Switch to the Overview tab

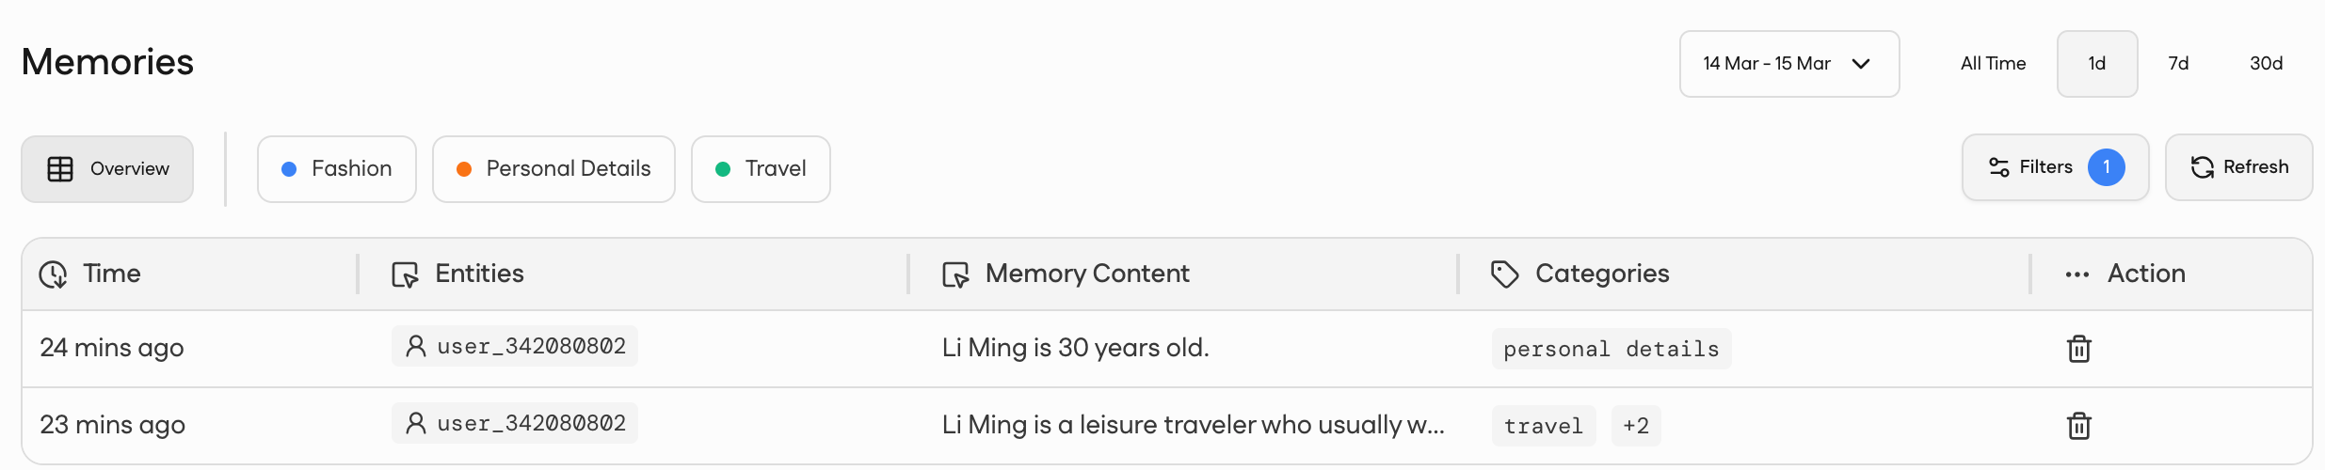point(107,169)
